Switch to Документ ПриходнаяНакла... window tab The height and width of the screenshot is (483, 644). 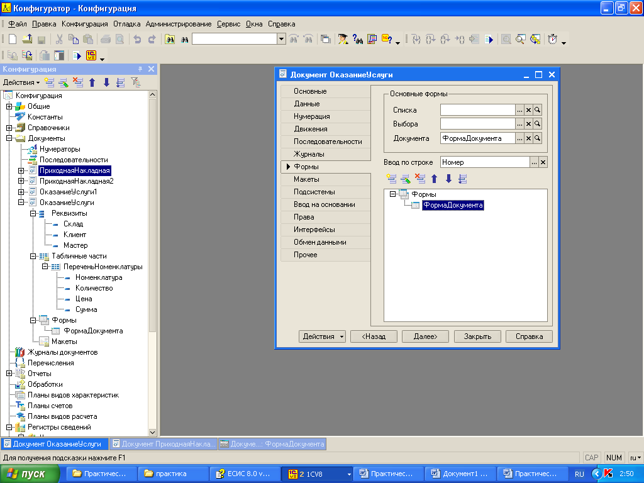(164, 444)
